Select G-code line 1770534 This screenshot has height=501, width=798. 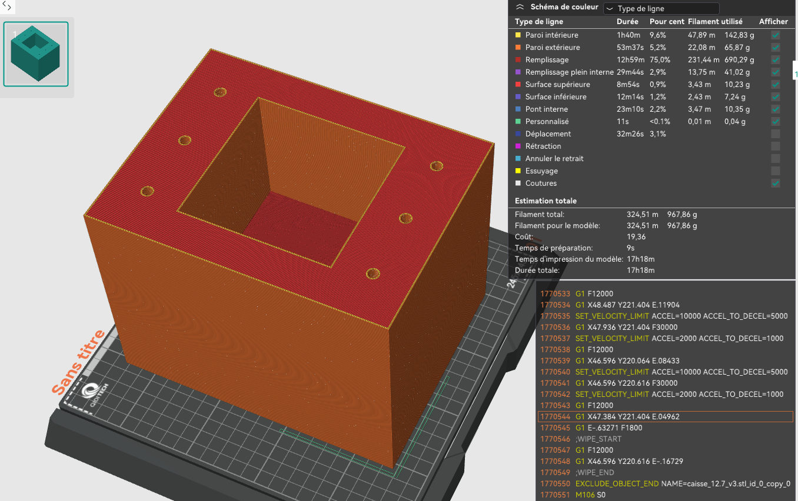[x=666, y=305]
